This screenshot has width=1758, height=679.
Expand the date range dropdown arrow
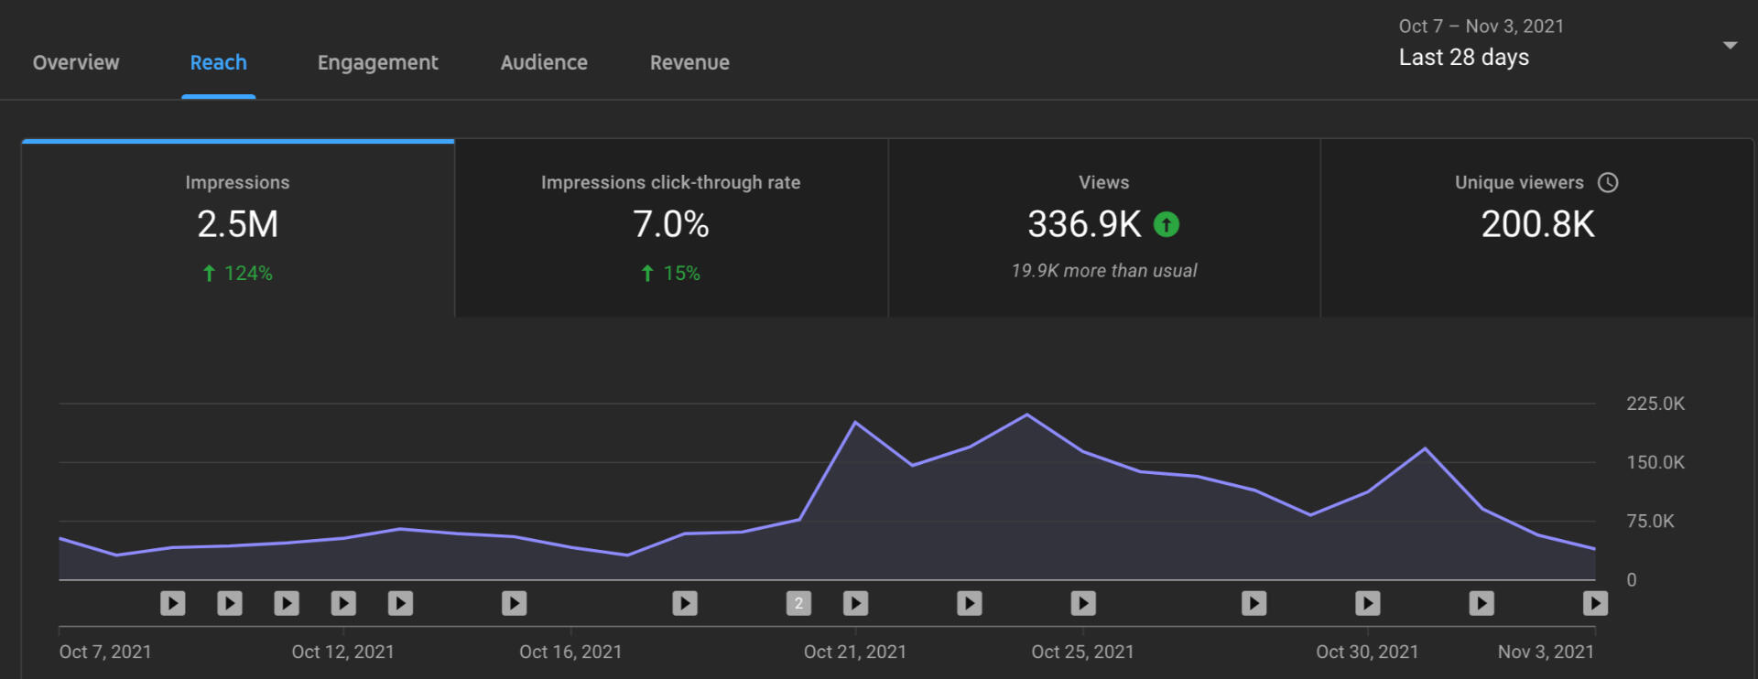(x=1730, y=45)
